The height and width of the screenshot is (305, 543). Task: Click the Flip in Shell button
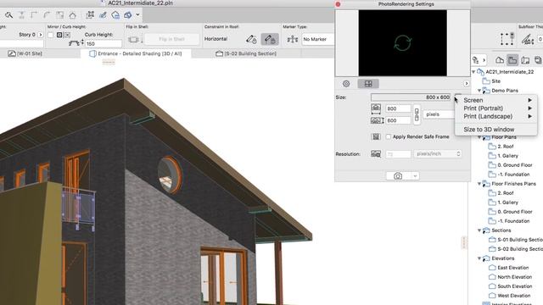171,39
